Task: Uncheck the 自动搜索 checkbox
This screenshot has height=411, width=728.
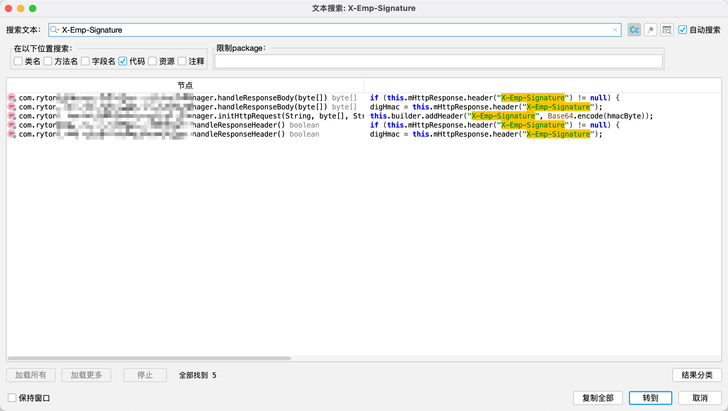Action: [682, 30]
